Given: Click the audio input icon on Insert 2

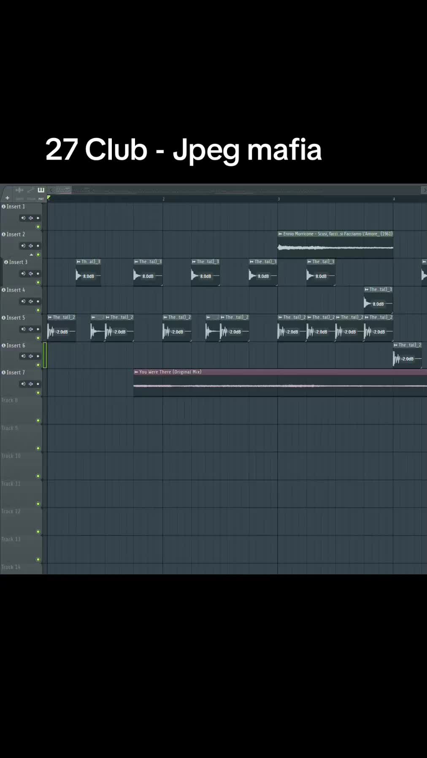Looking at the screenshot, I should (23, 246).
